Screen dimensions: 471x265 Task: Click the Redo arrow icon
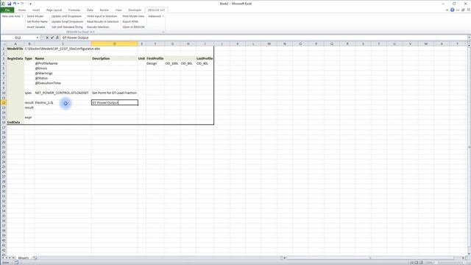pos(22,4)
